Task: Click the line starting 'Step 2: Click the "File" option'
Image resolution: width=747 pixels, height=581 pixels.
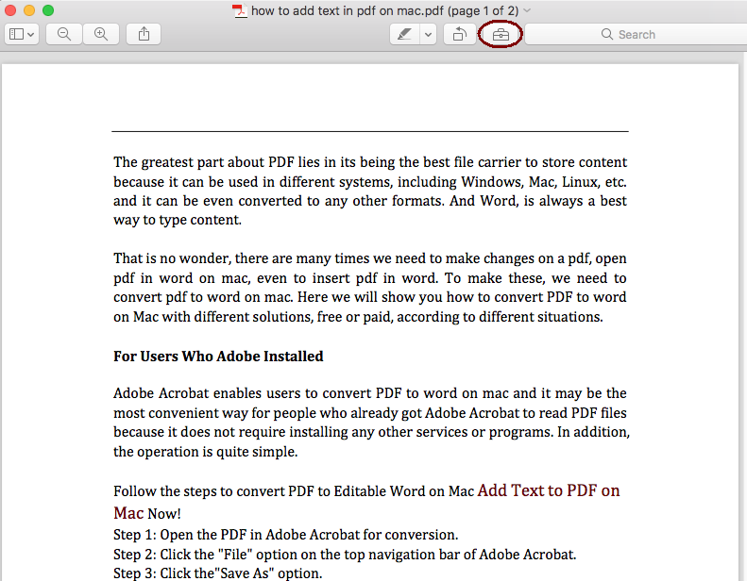Action: (345, 555)
